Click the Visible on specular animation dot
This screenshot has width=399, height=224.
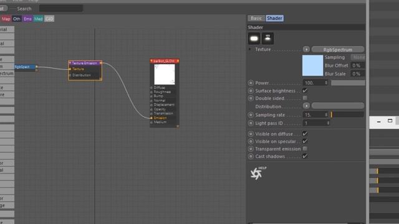coord(251,141)
